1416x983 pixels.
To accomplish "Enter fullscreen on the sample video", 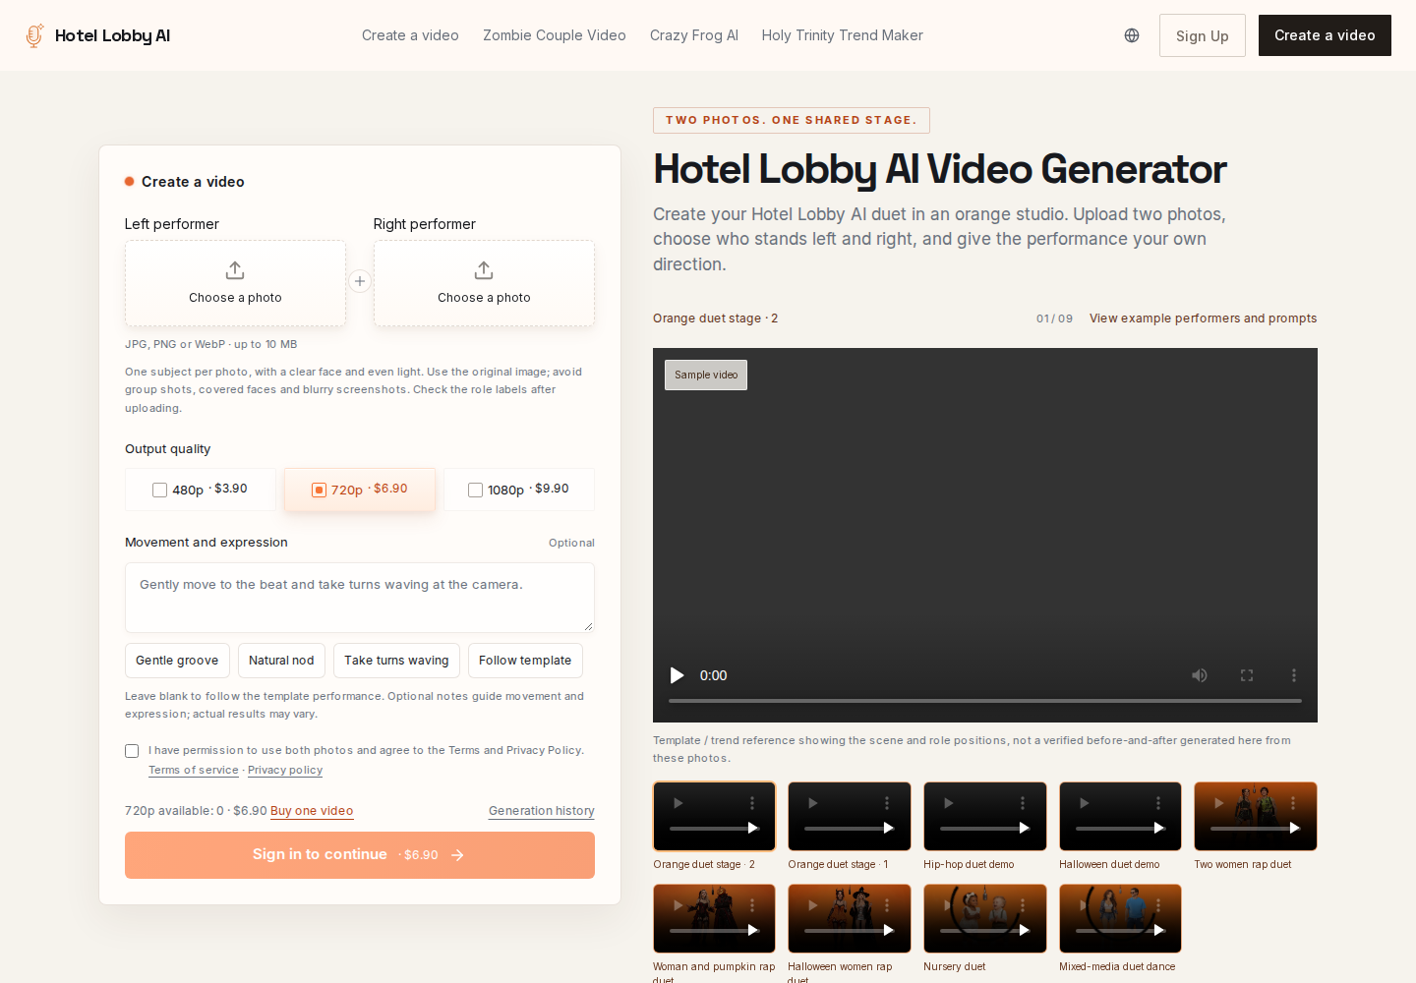I will click(1247, 675).
